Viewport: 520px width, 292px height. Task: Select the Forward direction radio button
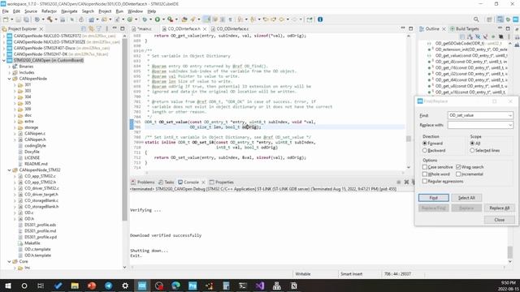[425, 144]
